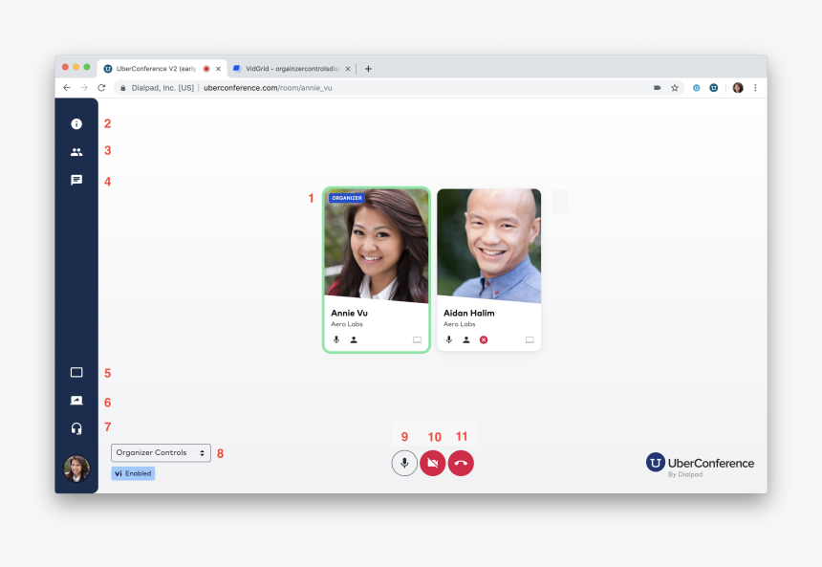
Task: Click microphone icon on Annie Vu's card
Action: tap(336, 339)
